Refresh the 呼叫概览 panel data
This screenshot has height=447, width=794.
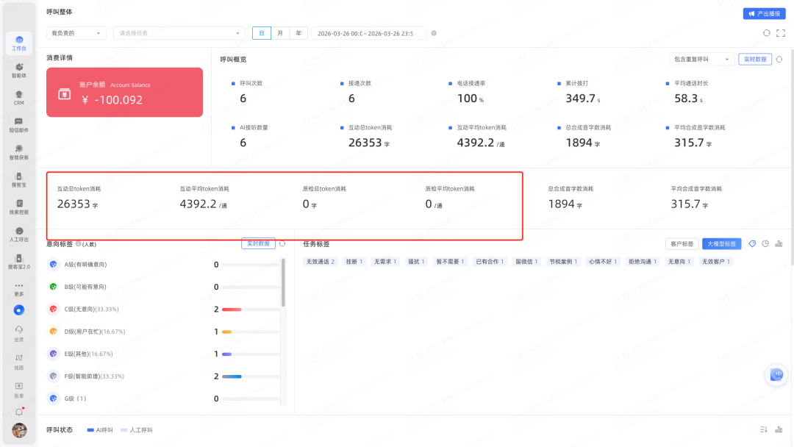pos(779,60)
